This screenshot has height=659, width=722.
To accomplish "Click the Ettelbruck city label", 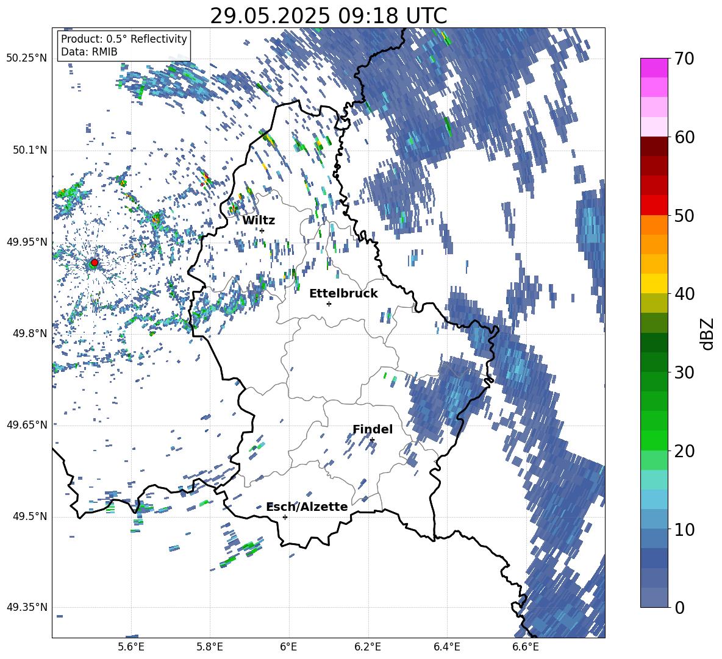I will tap(343, 294).
